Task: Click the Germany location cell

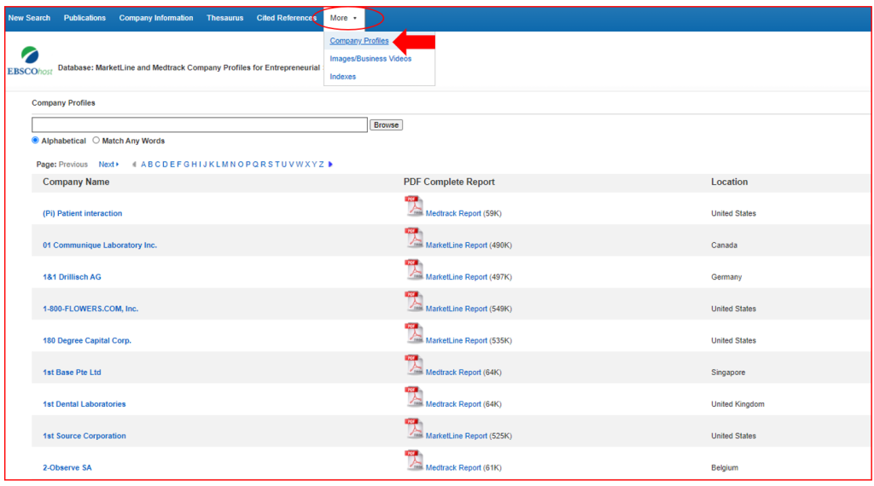Action: [726, 277]
